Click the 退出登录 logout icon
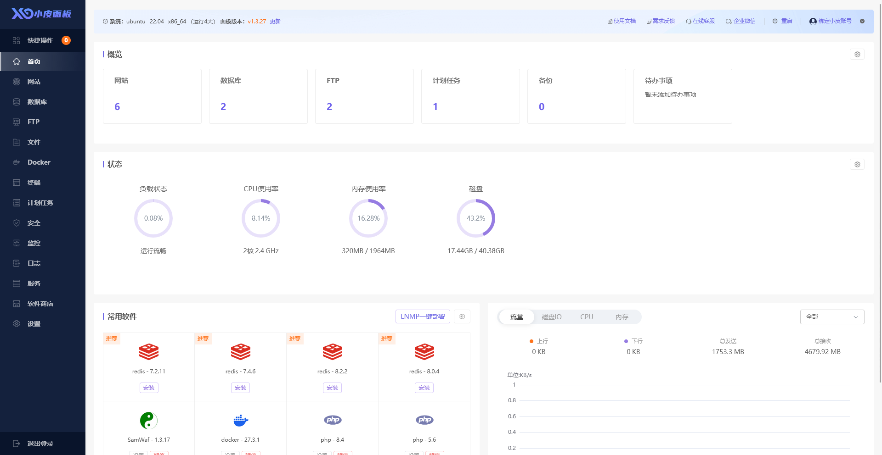This screenshot has height=455, width=882. tap(17, 444)
